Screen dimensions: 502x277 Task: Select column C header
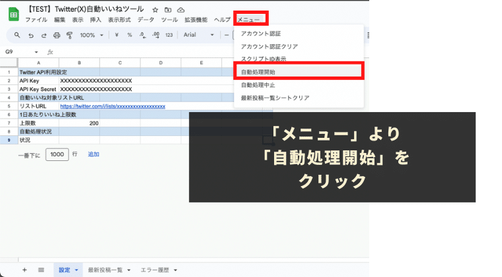coord(120,63)
